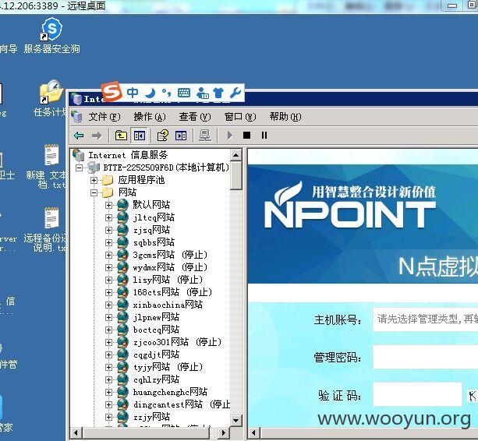478x441 pixels.
Task: Select zjcoo301网站 (停止) in tree
Action: click(x=177, y=342)
